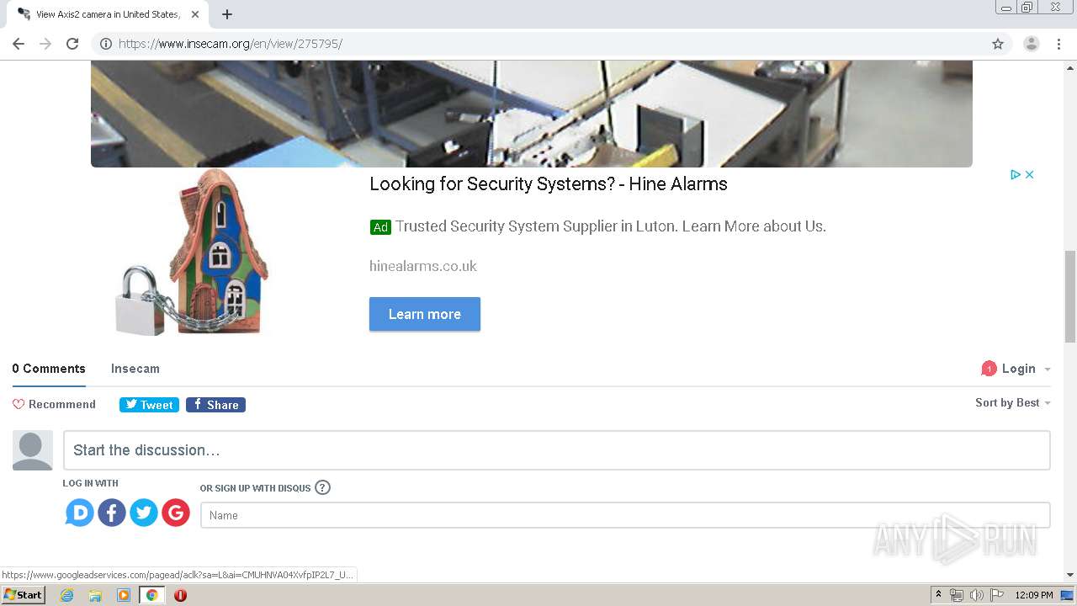Click the page vertical scrollbar thumb

tap(1070, 296)
